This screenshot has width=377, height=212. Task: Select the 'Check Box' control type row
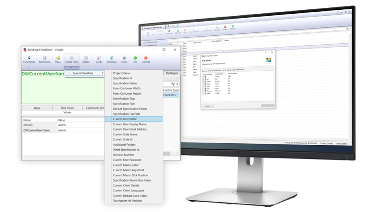pos(171,95)
